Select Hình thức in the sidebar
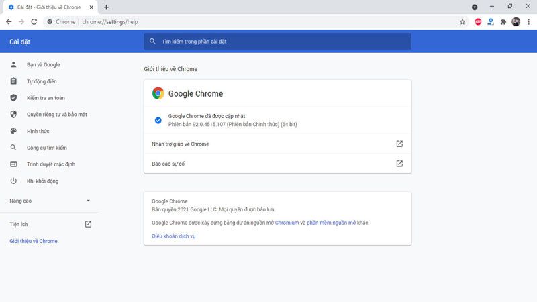Viewport: 537px width, 302px height. (x=38, y=131)
